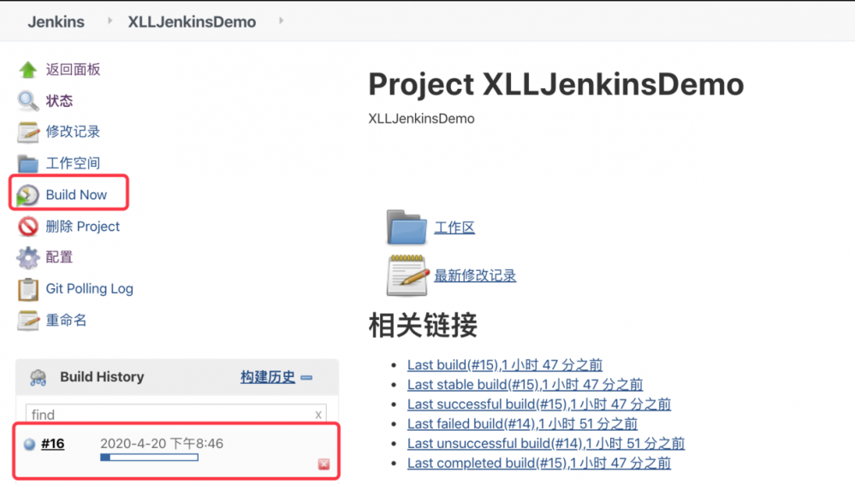Click the red prohibited delete icon
The image size is (855, 484).
tap(27, 227)
